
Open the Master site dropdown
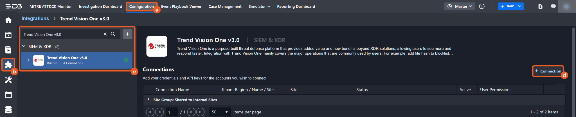(460, 6)
